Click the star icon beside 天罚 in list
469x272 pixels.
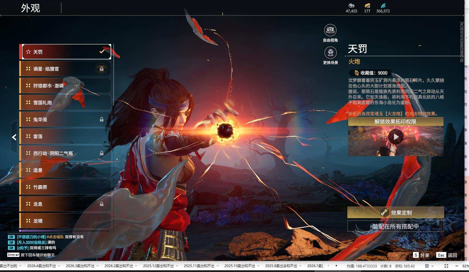click(x=28, y=52)
